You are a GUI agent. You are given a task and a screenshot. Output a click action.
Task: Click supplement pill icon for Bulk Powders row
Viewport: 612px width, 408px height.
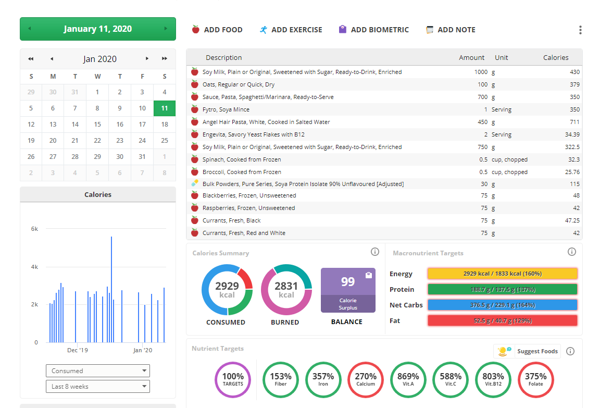click(194, 183)
